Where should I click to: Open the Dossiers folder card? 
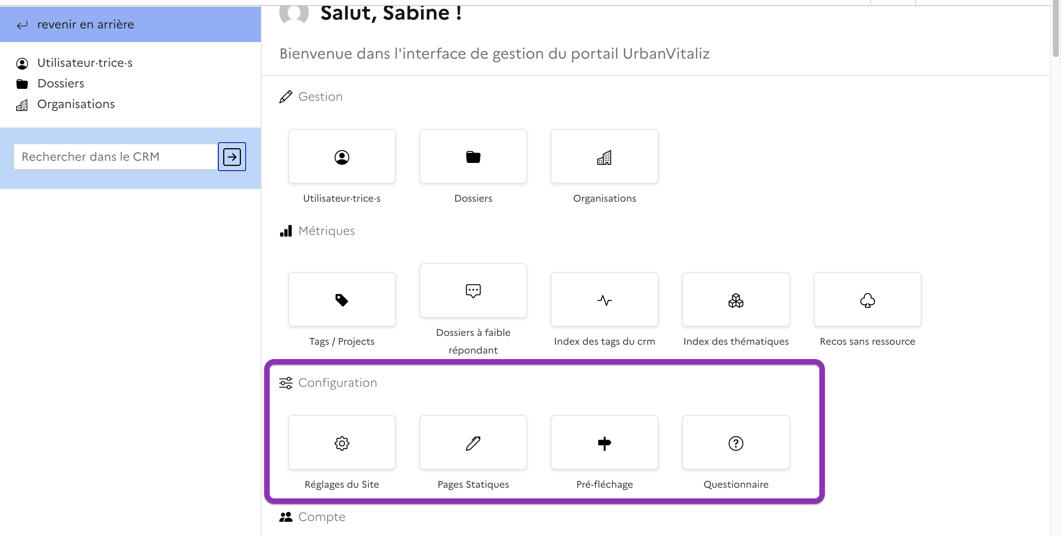473,157
